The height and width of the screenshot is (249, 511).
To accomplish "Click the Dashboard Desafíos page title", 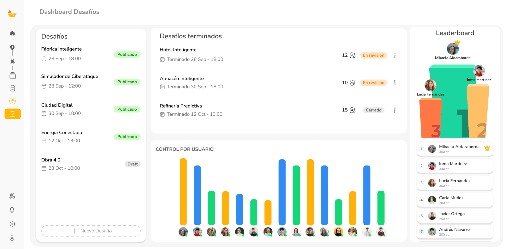I will point(69,12).
